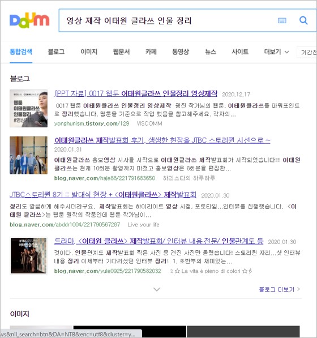This screenshot has width=317, height=338.
Task: Click the 웹툰 이태원클라쓰 인물정리 thumbnail
Action: click(x=28, y=109)
